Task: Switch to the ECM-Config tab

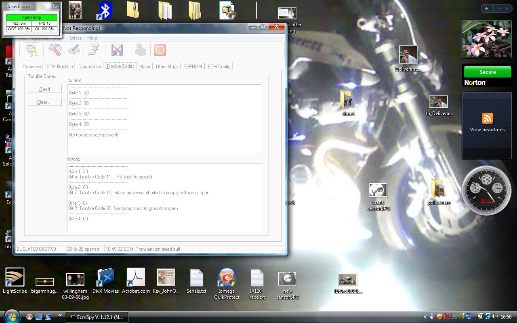Action: (x=219, y=67)
